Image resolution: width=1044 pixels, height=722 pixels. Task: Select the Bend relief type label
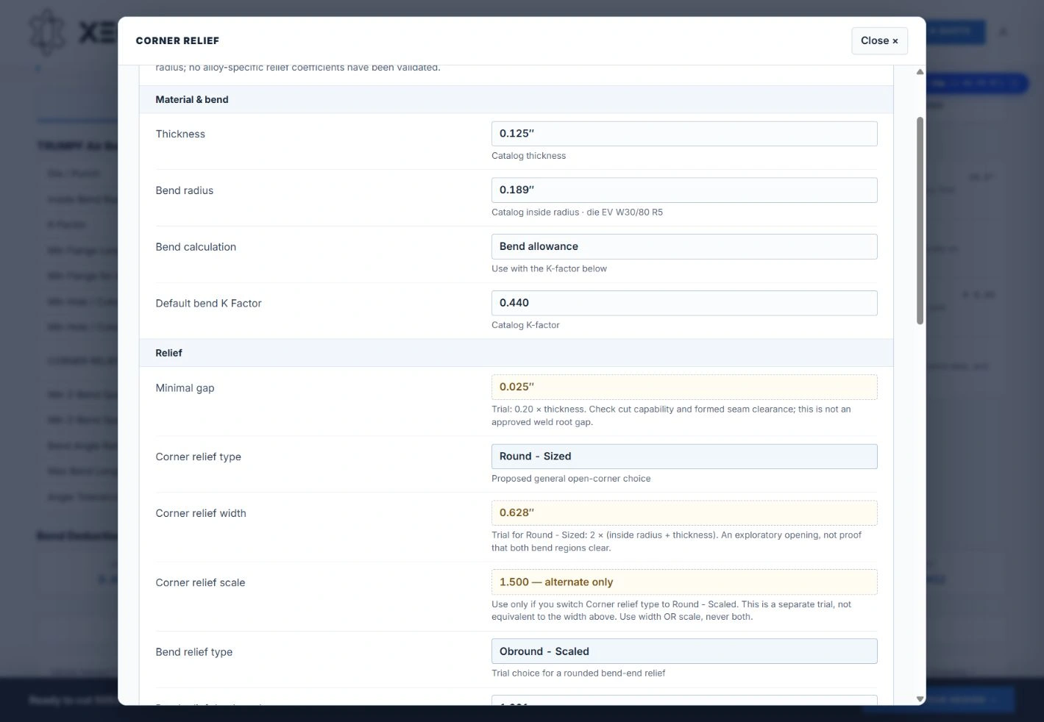[x=194, y=652]
